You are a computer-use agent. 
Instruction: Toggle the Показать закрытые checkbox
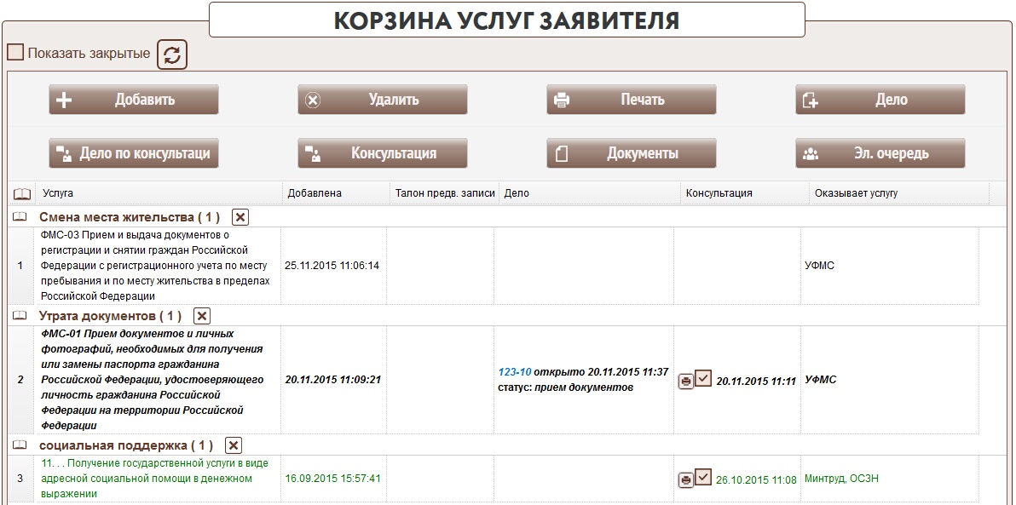[15, 53]
